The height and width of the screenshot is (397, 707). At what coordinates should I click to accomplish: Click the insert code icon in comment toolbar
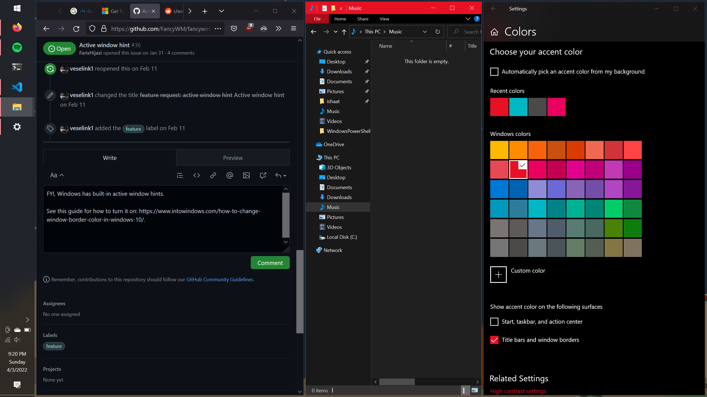(196, 175)
